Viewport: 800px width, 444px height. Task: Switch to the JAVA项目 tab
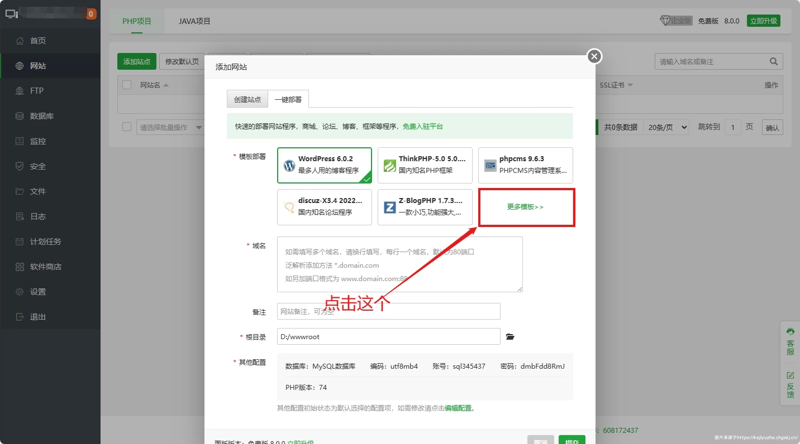point(196,21)
